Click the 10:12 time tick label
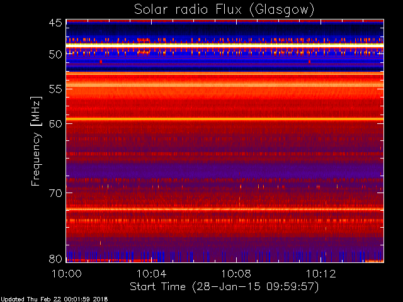This screenshot has height=302, width=403. pos(321,274)
